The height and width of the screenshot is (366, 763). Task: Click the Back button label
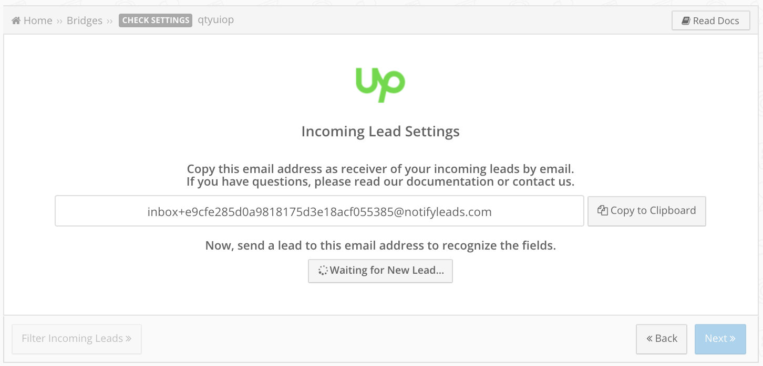(x=666, y=339)
